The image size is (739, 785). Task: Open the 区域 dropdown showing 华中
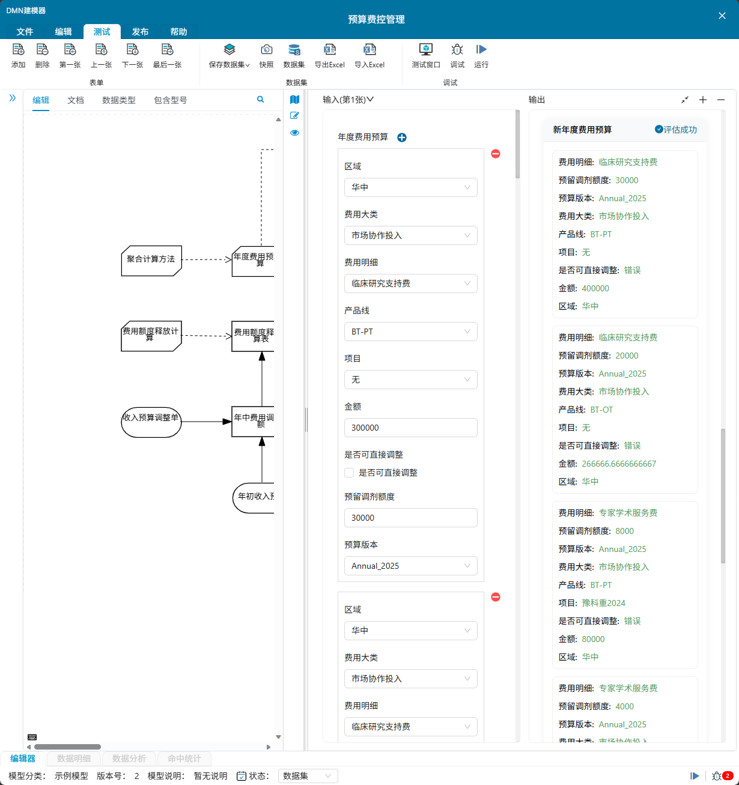coord(410,187)
